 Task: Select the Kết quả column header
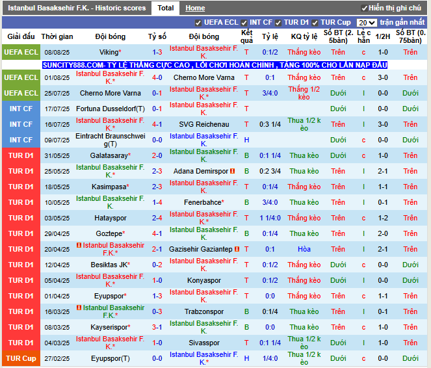coord(246,36)
